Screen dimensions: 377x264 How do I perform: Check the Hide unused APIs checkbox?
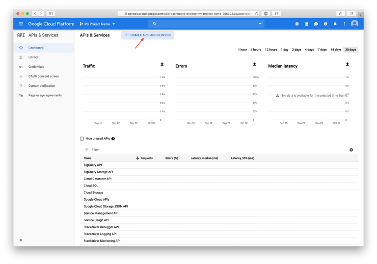pyautogui.click(x=82, y=138)
